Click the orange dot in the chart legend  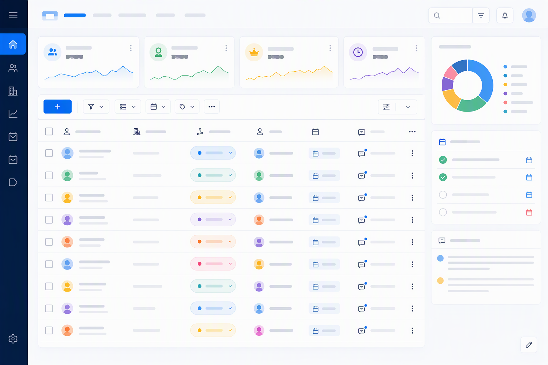(505, 84)
